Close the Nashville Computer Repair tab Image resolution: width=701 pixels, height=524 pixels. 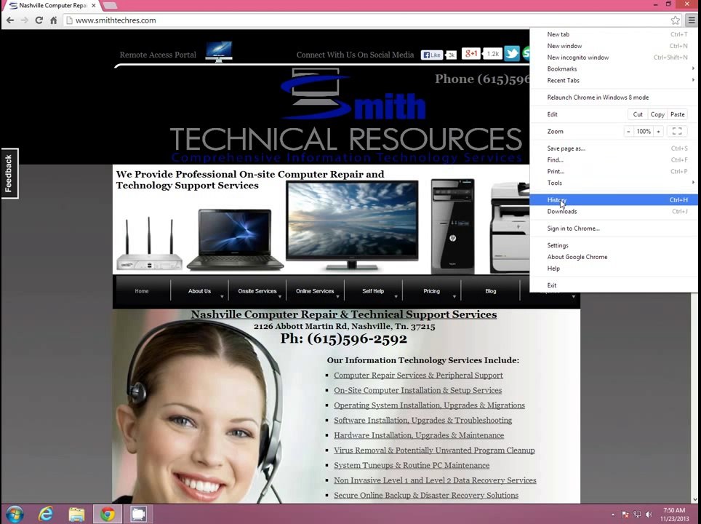click(x=93, y=5)
